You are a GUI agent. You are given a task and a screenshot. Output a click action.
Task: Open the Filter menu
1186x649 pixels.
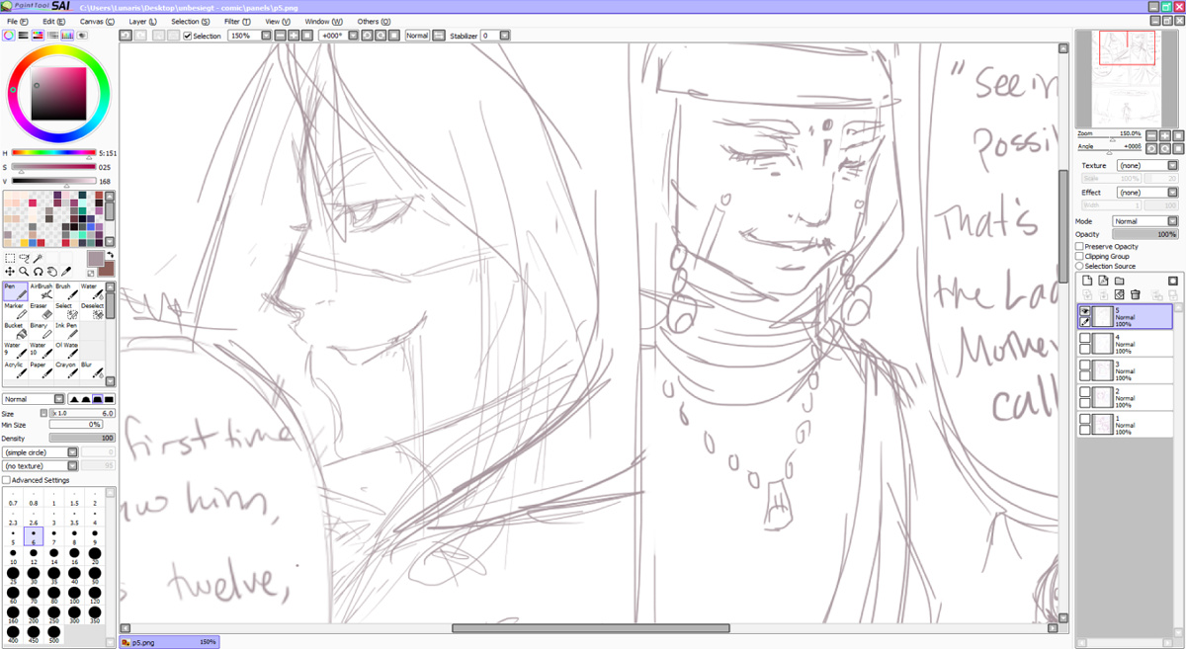[x=236, y=21]
